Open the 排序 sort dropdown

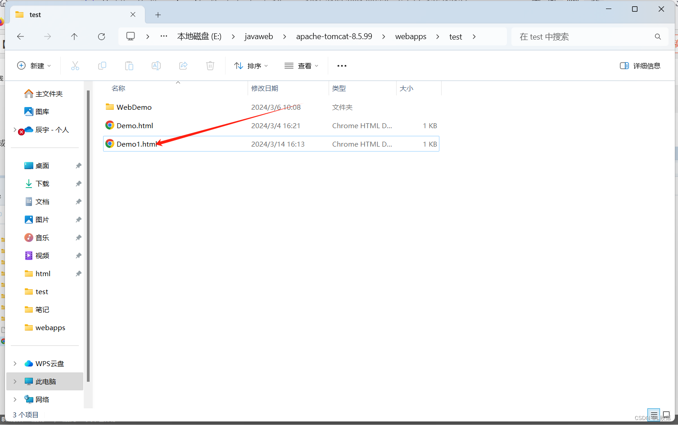(x=251, y=66)
